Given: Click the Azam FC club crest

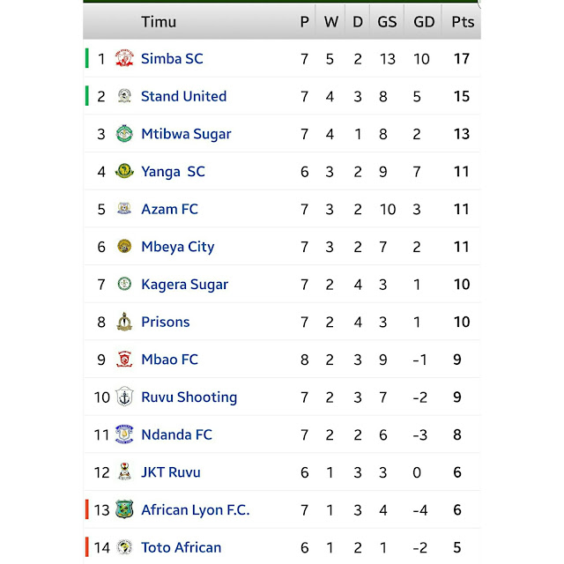Looking at the screenshot, I should click(x=124, y=210).
